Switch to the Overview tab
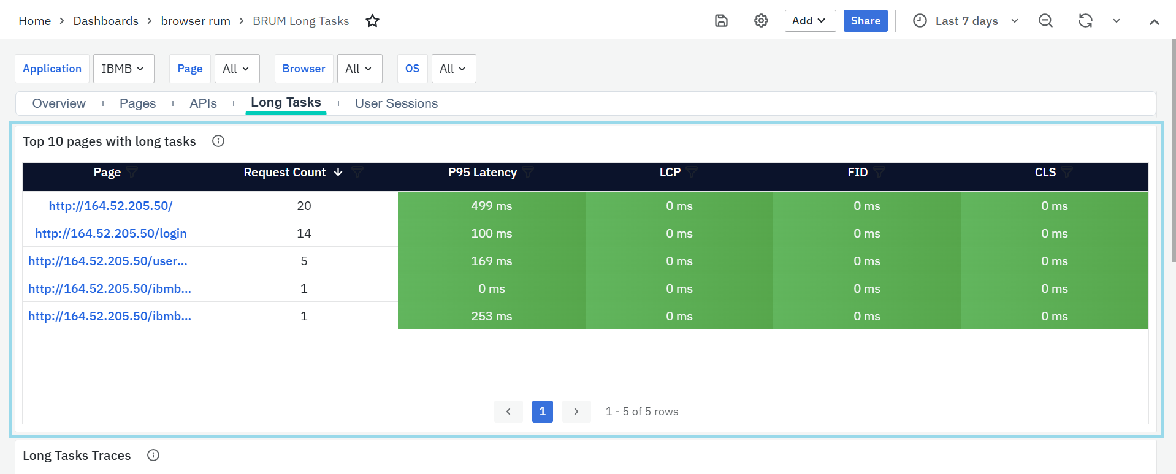The height and width of the screenshot is (474, 1176). point(59,103)
